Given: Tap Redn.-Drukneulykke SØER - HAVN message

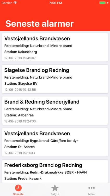Looking at the screenshot, I should (x=58, y=172).
